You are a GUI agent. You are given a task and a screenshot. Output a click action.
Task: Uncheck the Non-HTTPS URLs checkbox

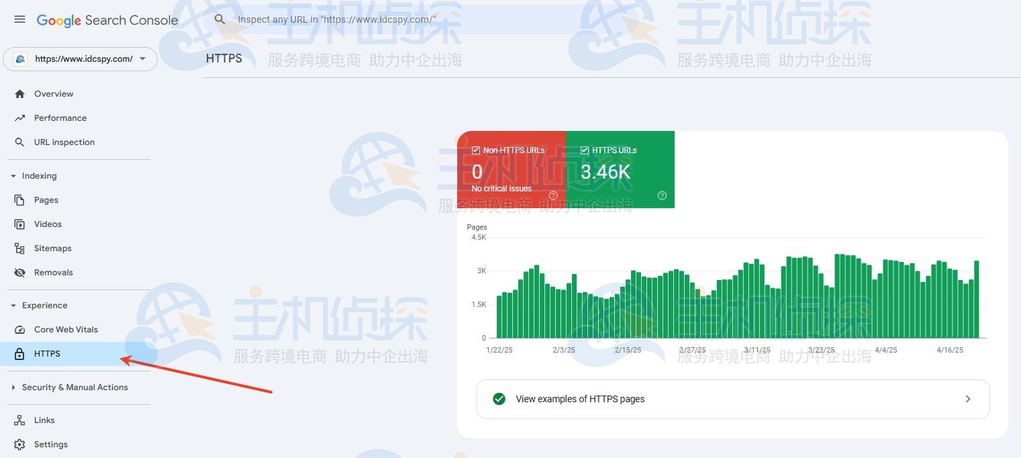point(475,150)
